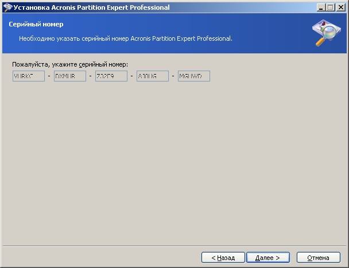Click the dash between fourth and fifth serial fields
Viewport: 349px width, 268px height.
tap(173, 76)
